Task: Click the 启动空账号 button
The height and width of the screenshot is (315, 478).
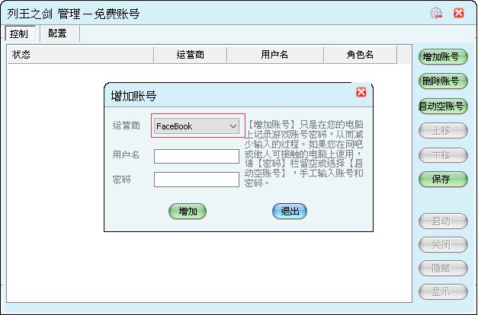Action: coord(442,107)
